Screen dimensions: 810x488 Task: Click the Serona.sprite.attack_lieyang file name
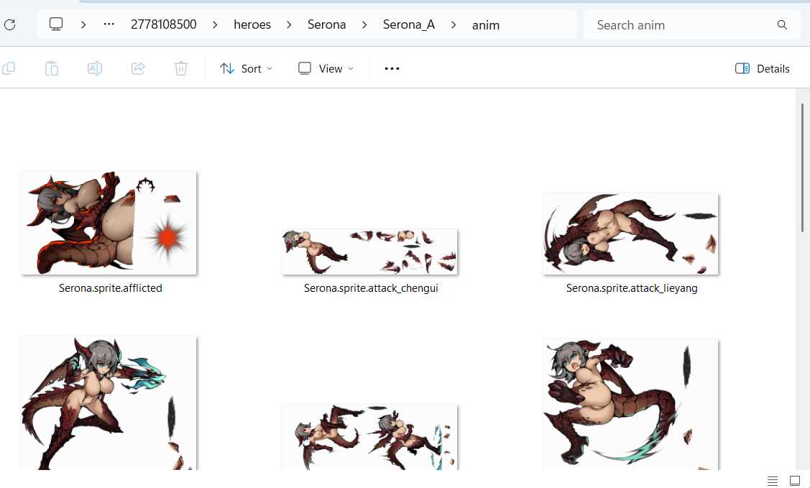tap(632, 288)
